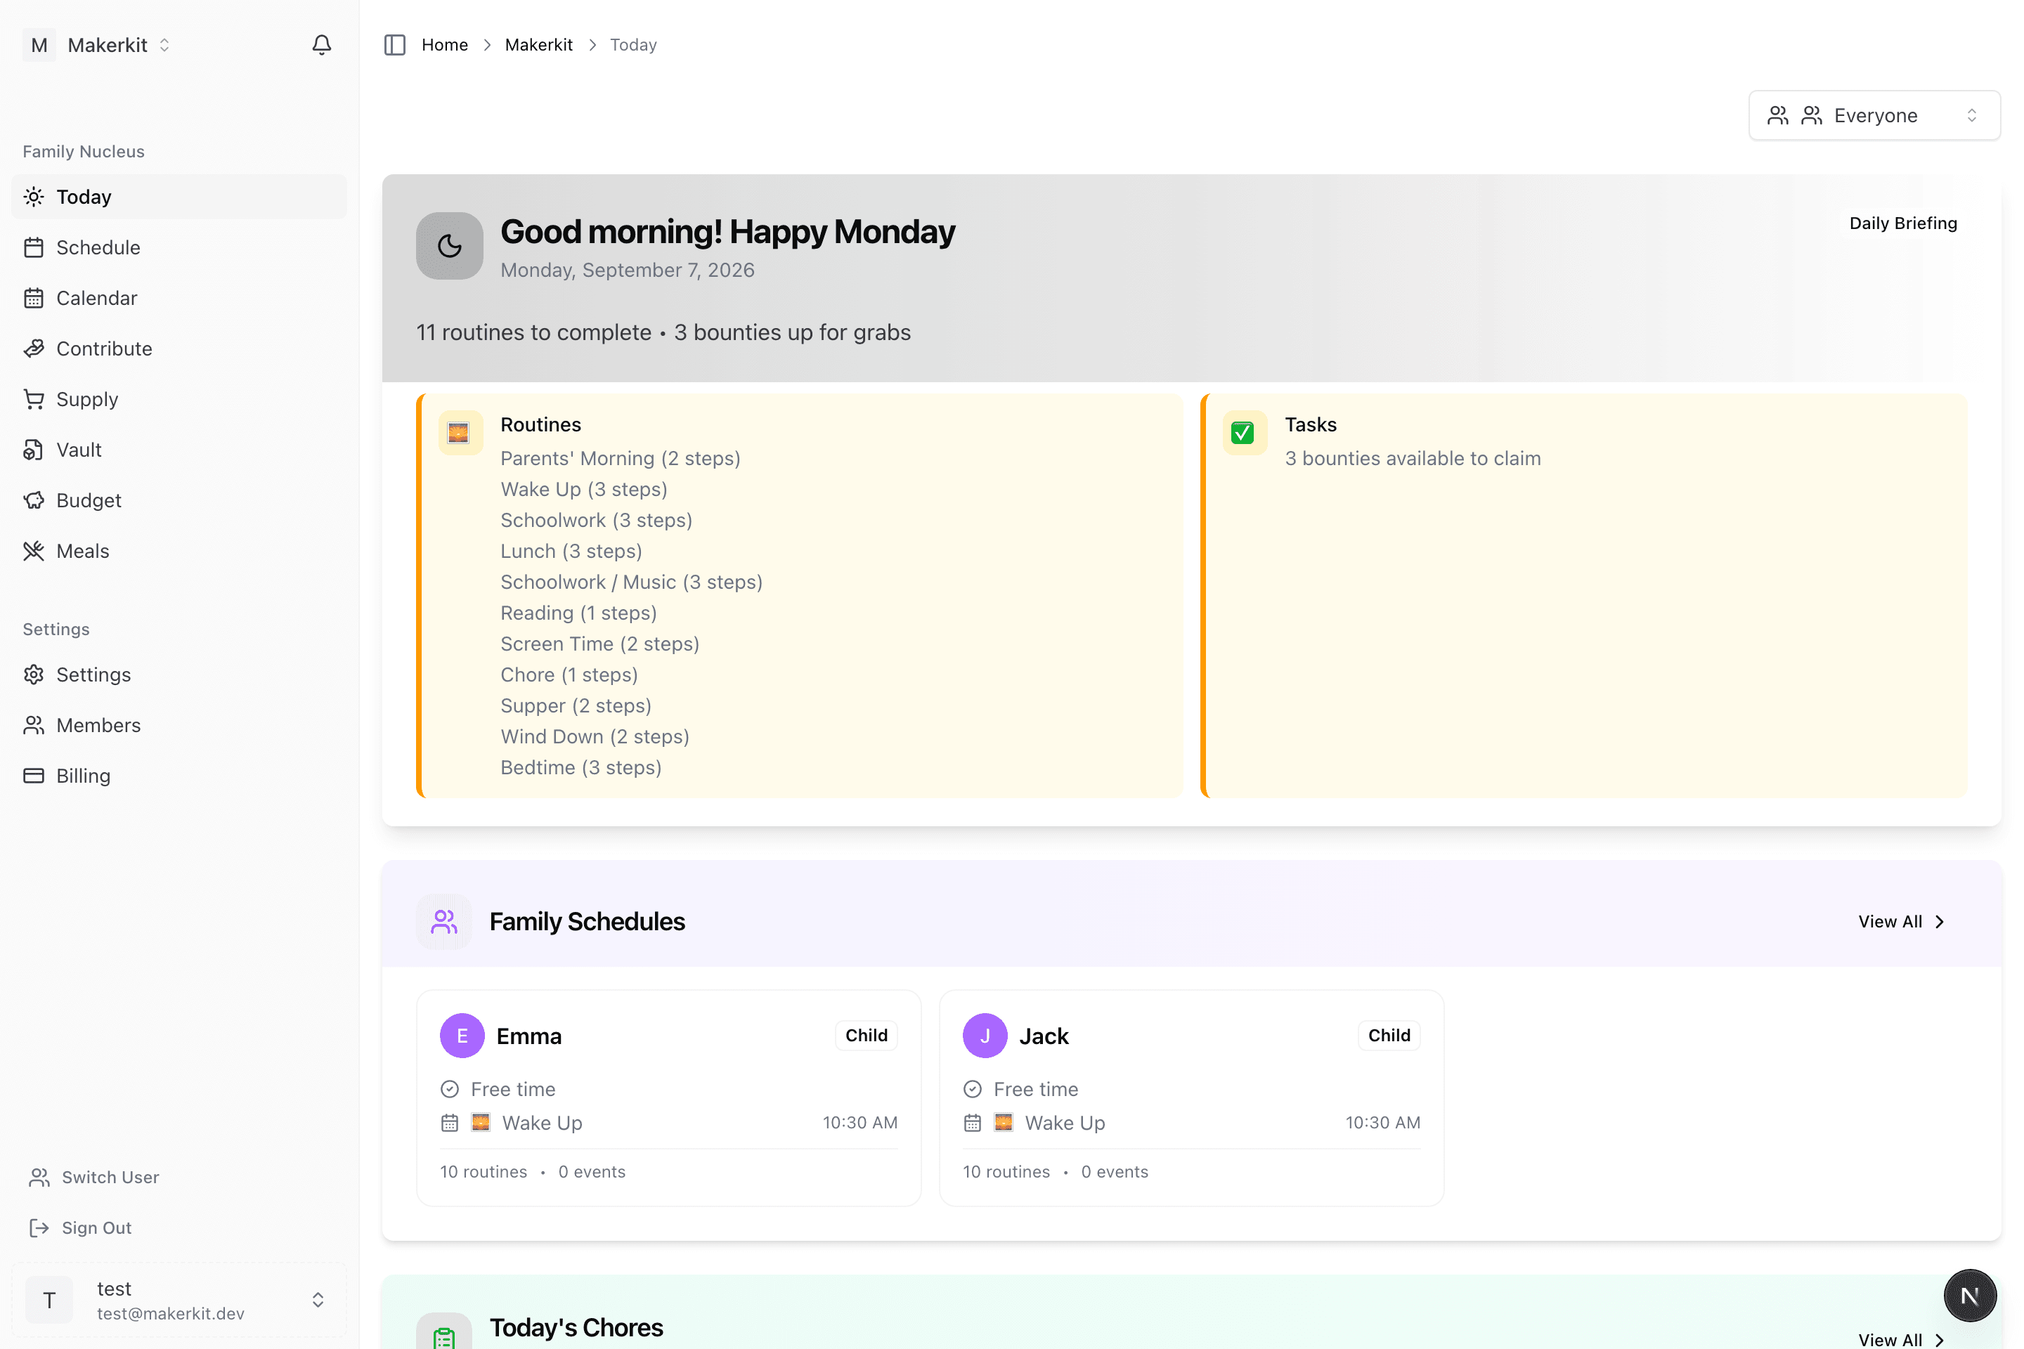Click Jack's 10:30 AM time
Screen dimensions: 2024x1349
coord(1383,1123)
